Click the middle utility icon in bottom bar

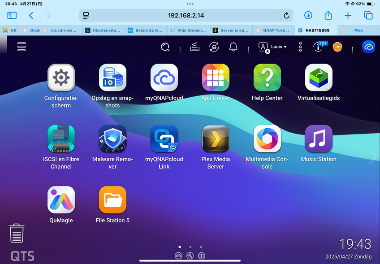[190, 255]
